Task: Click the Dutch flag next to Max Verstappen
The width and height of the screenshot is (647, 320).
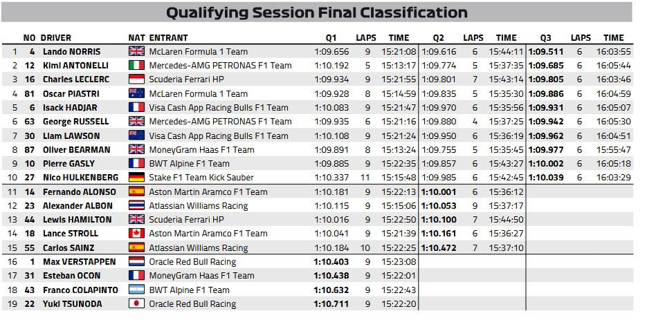Action: coord(136,262)
